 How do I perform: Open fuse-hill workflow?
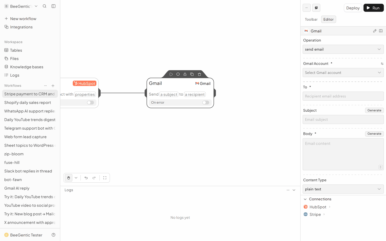point(30,163)
